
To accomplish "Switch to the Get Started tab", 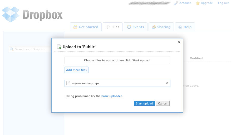I will click(x=86, y=27).
